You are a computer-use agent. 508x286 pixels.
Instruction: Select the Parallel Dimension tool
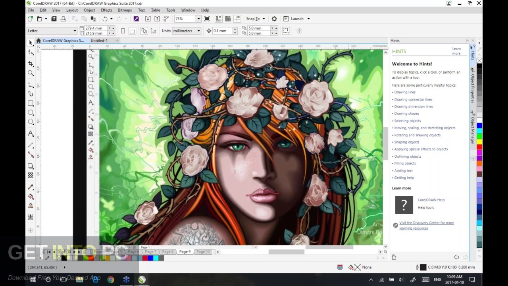coord(31,145)
